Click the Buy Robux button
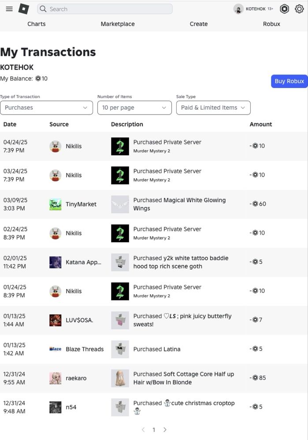The image size is (308, 440). click(x=289, y=81)
